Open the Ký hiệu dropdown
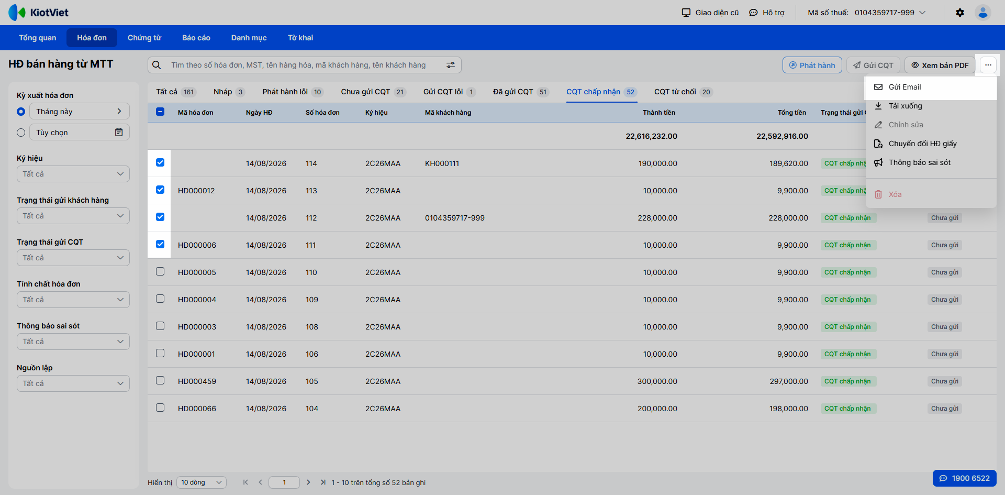Viewport: 1005px width, 495px height. (73, 174)
